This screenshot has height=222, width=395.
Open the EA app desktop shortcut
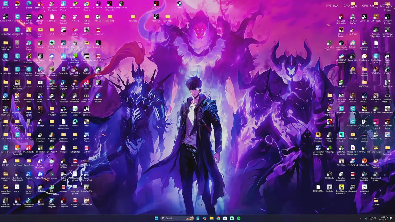pos(17,5)
